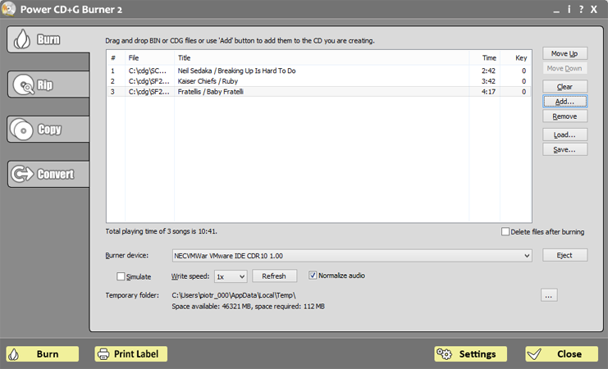Click file path C:\cdg\SC... in row 1
608x369 pixels.
148,71
